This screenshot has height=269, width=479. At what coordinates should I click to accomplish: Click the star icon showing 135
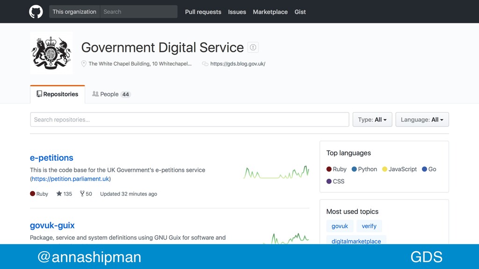coord(59,194)
